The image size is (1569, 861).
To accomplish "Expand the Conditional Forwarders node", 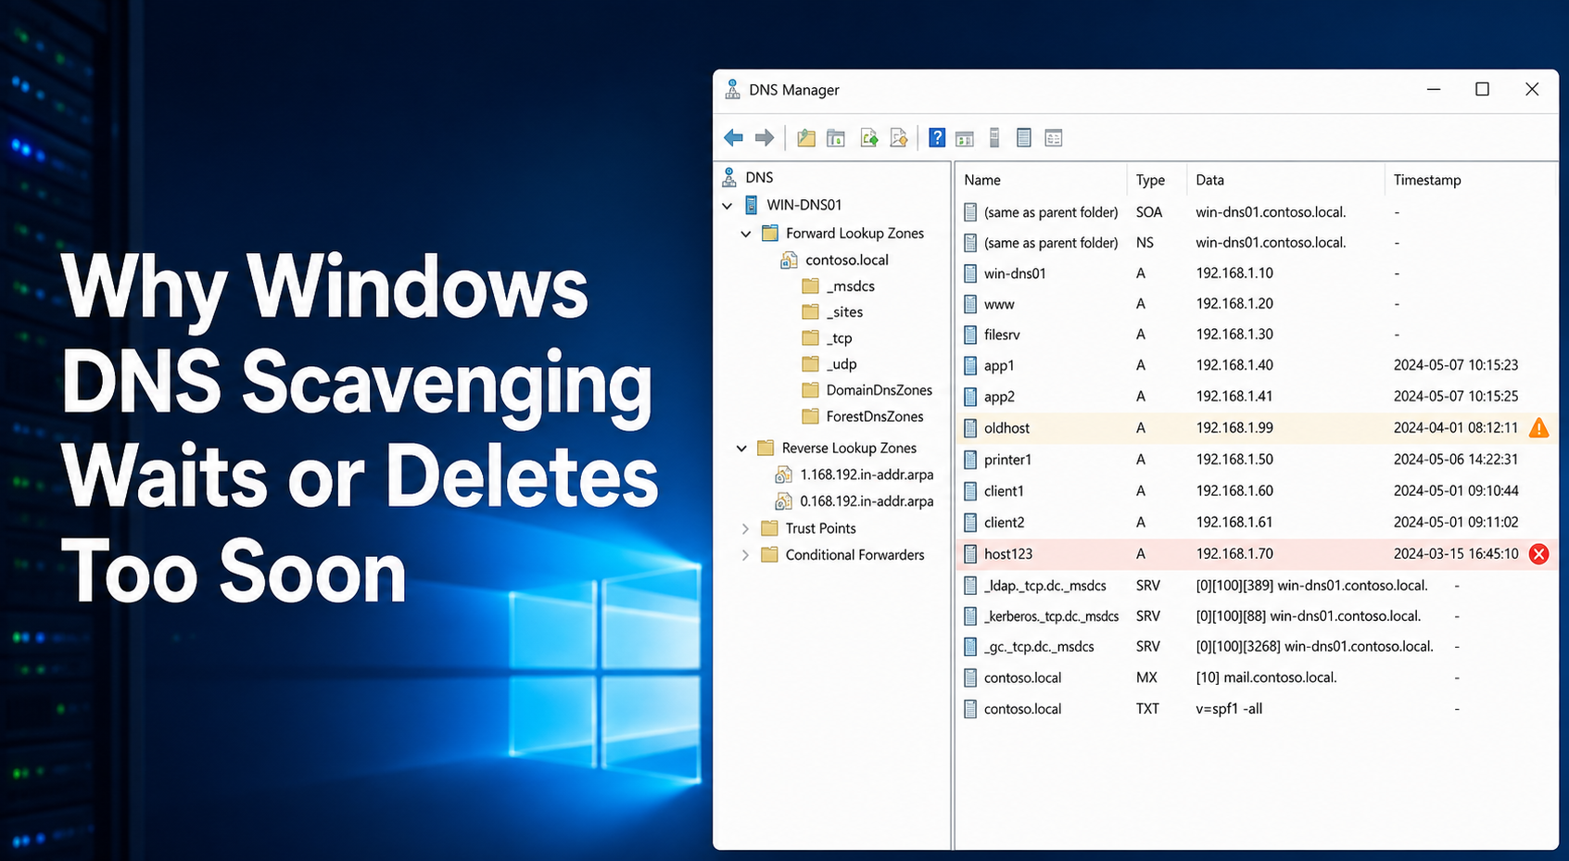I will pyautogui.click(x=745, y=555).
